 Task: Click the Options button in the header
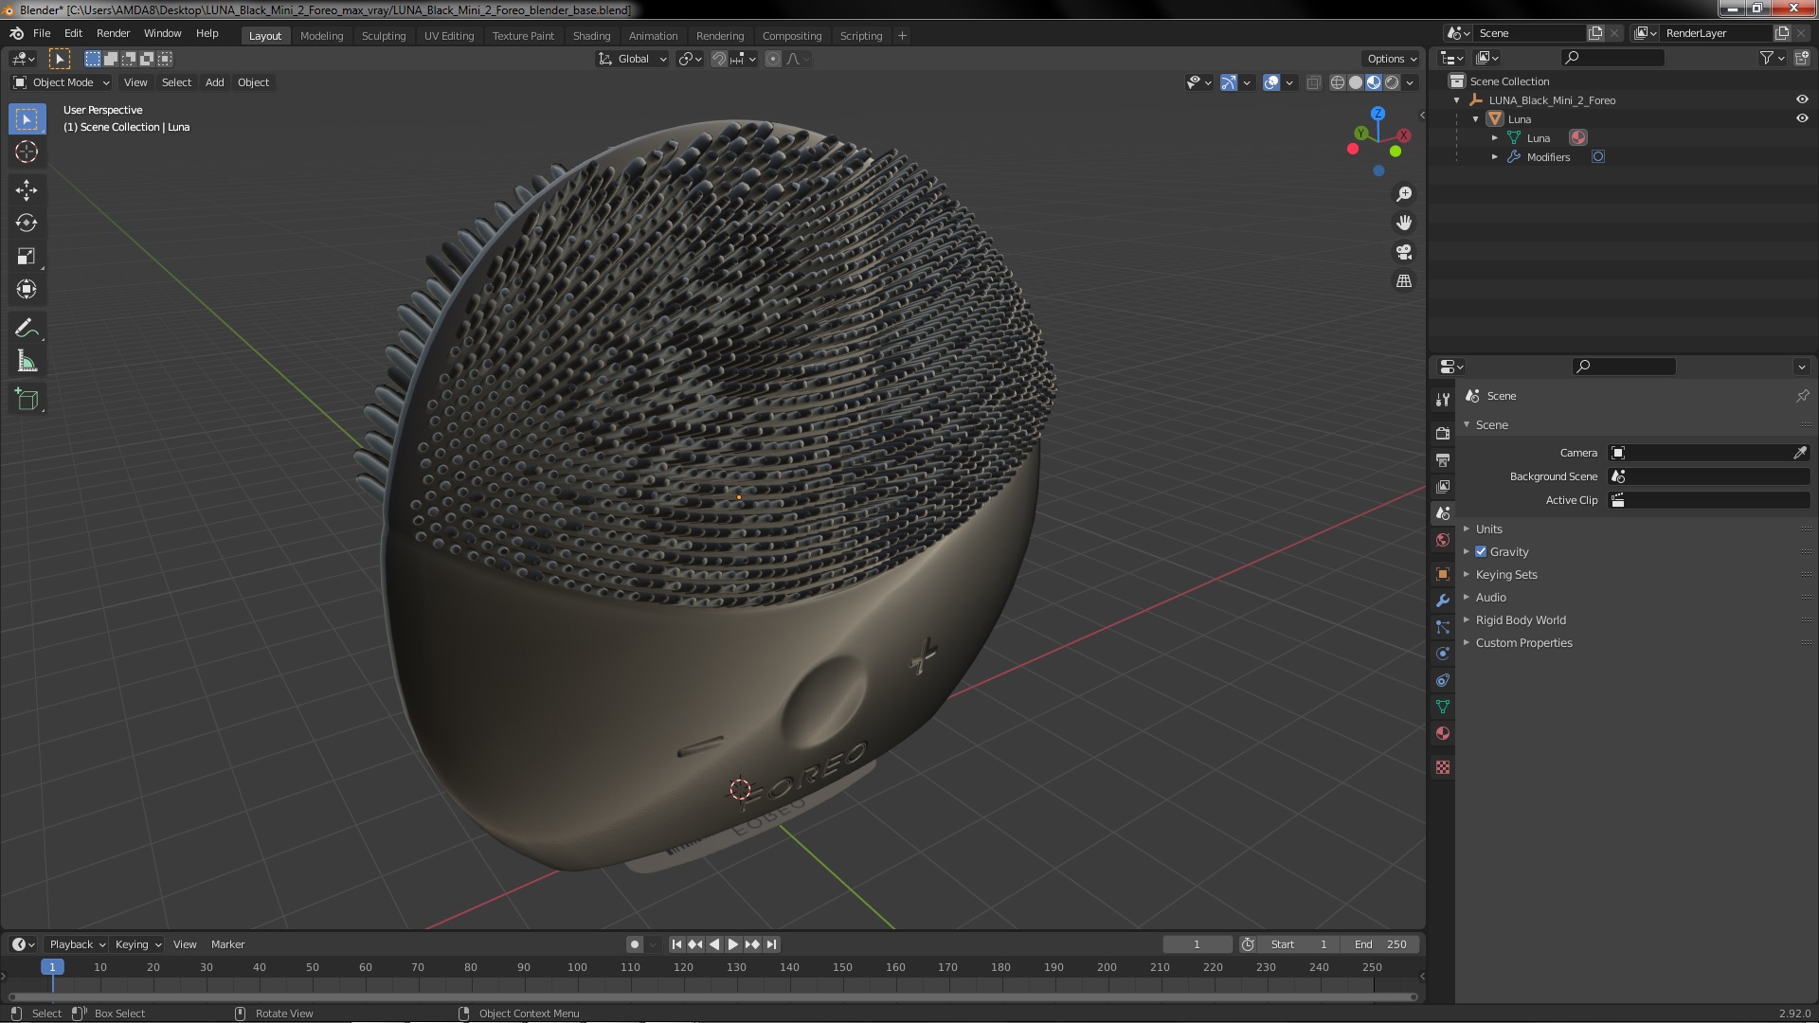pyautogui.click(x=1391, y=59)
